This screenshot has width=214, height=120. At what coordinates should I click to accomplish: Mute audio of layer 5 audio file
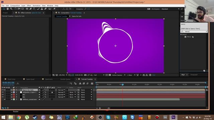click(x=5, y=99)
